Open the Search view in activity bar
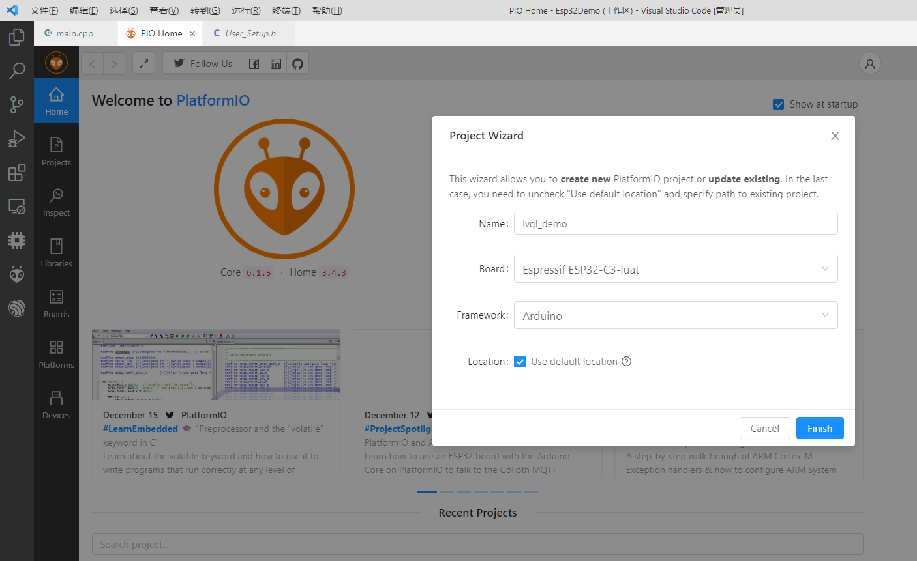 click(17, 70)
